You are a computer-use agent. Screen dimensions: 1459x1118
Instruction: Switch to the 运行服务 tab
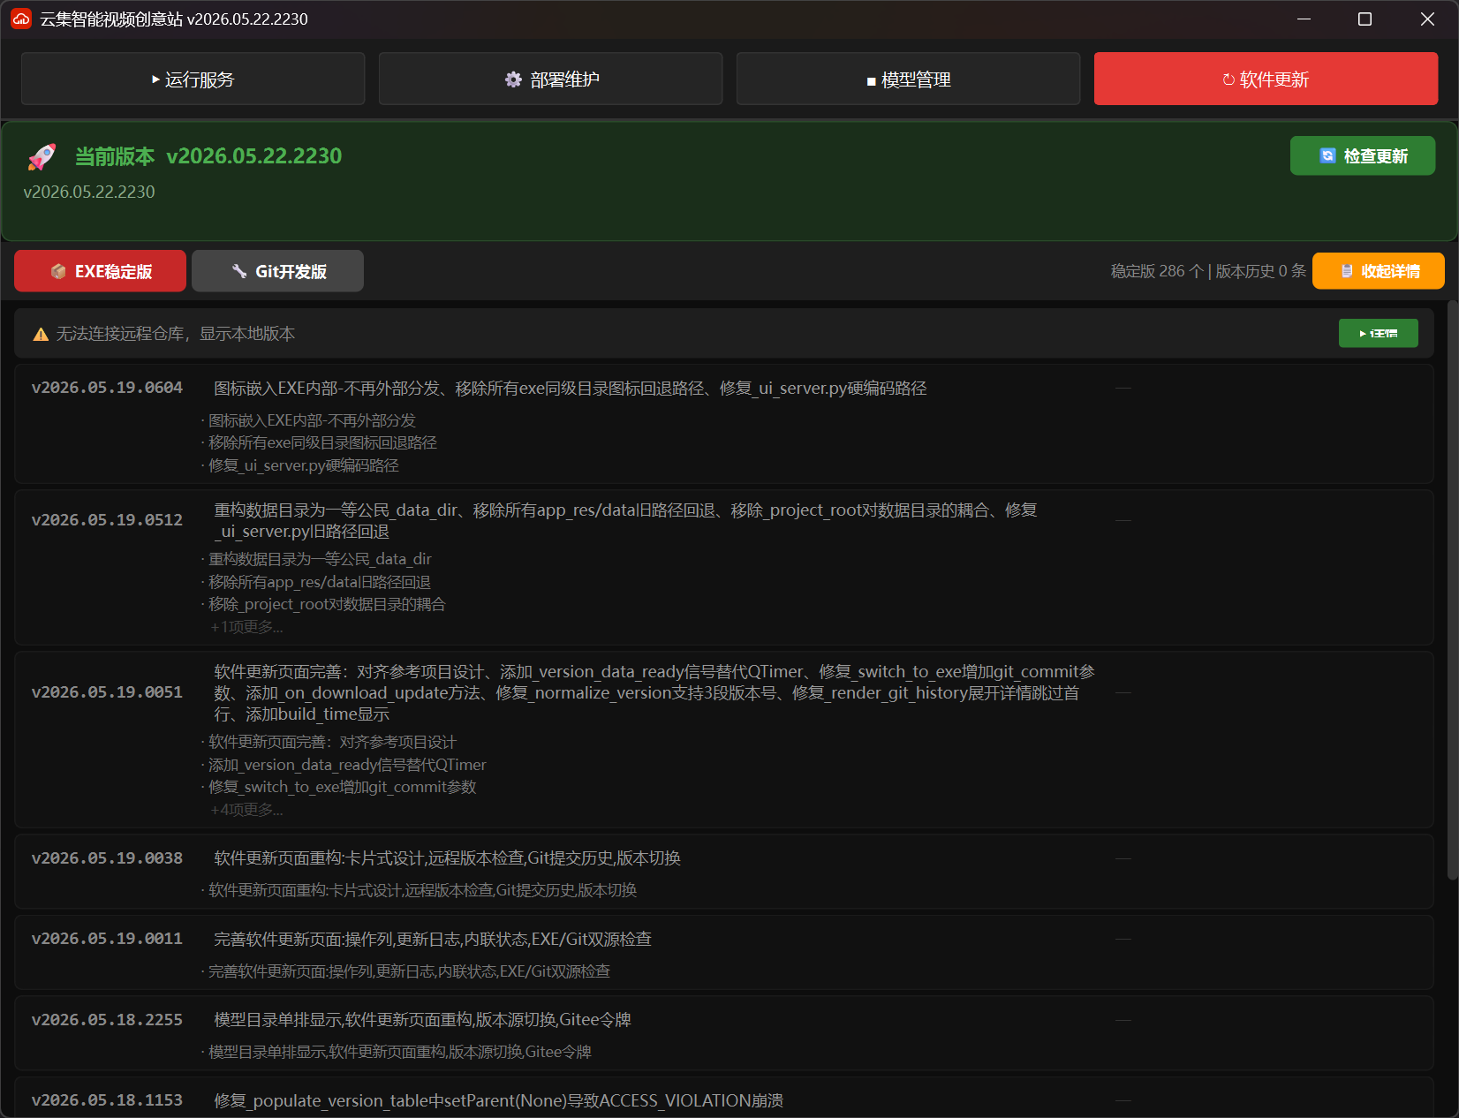(x=193, y=79)
